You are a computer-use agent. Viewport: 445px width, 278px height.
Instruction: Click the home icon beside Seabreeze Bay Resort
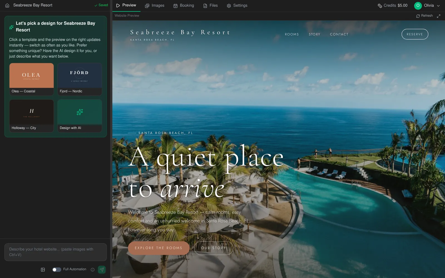(x=7, y=5)
